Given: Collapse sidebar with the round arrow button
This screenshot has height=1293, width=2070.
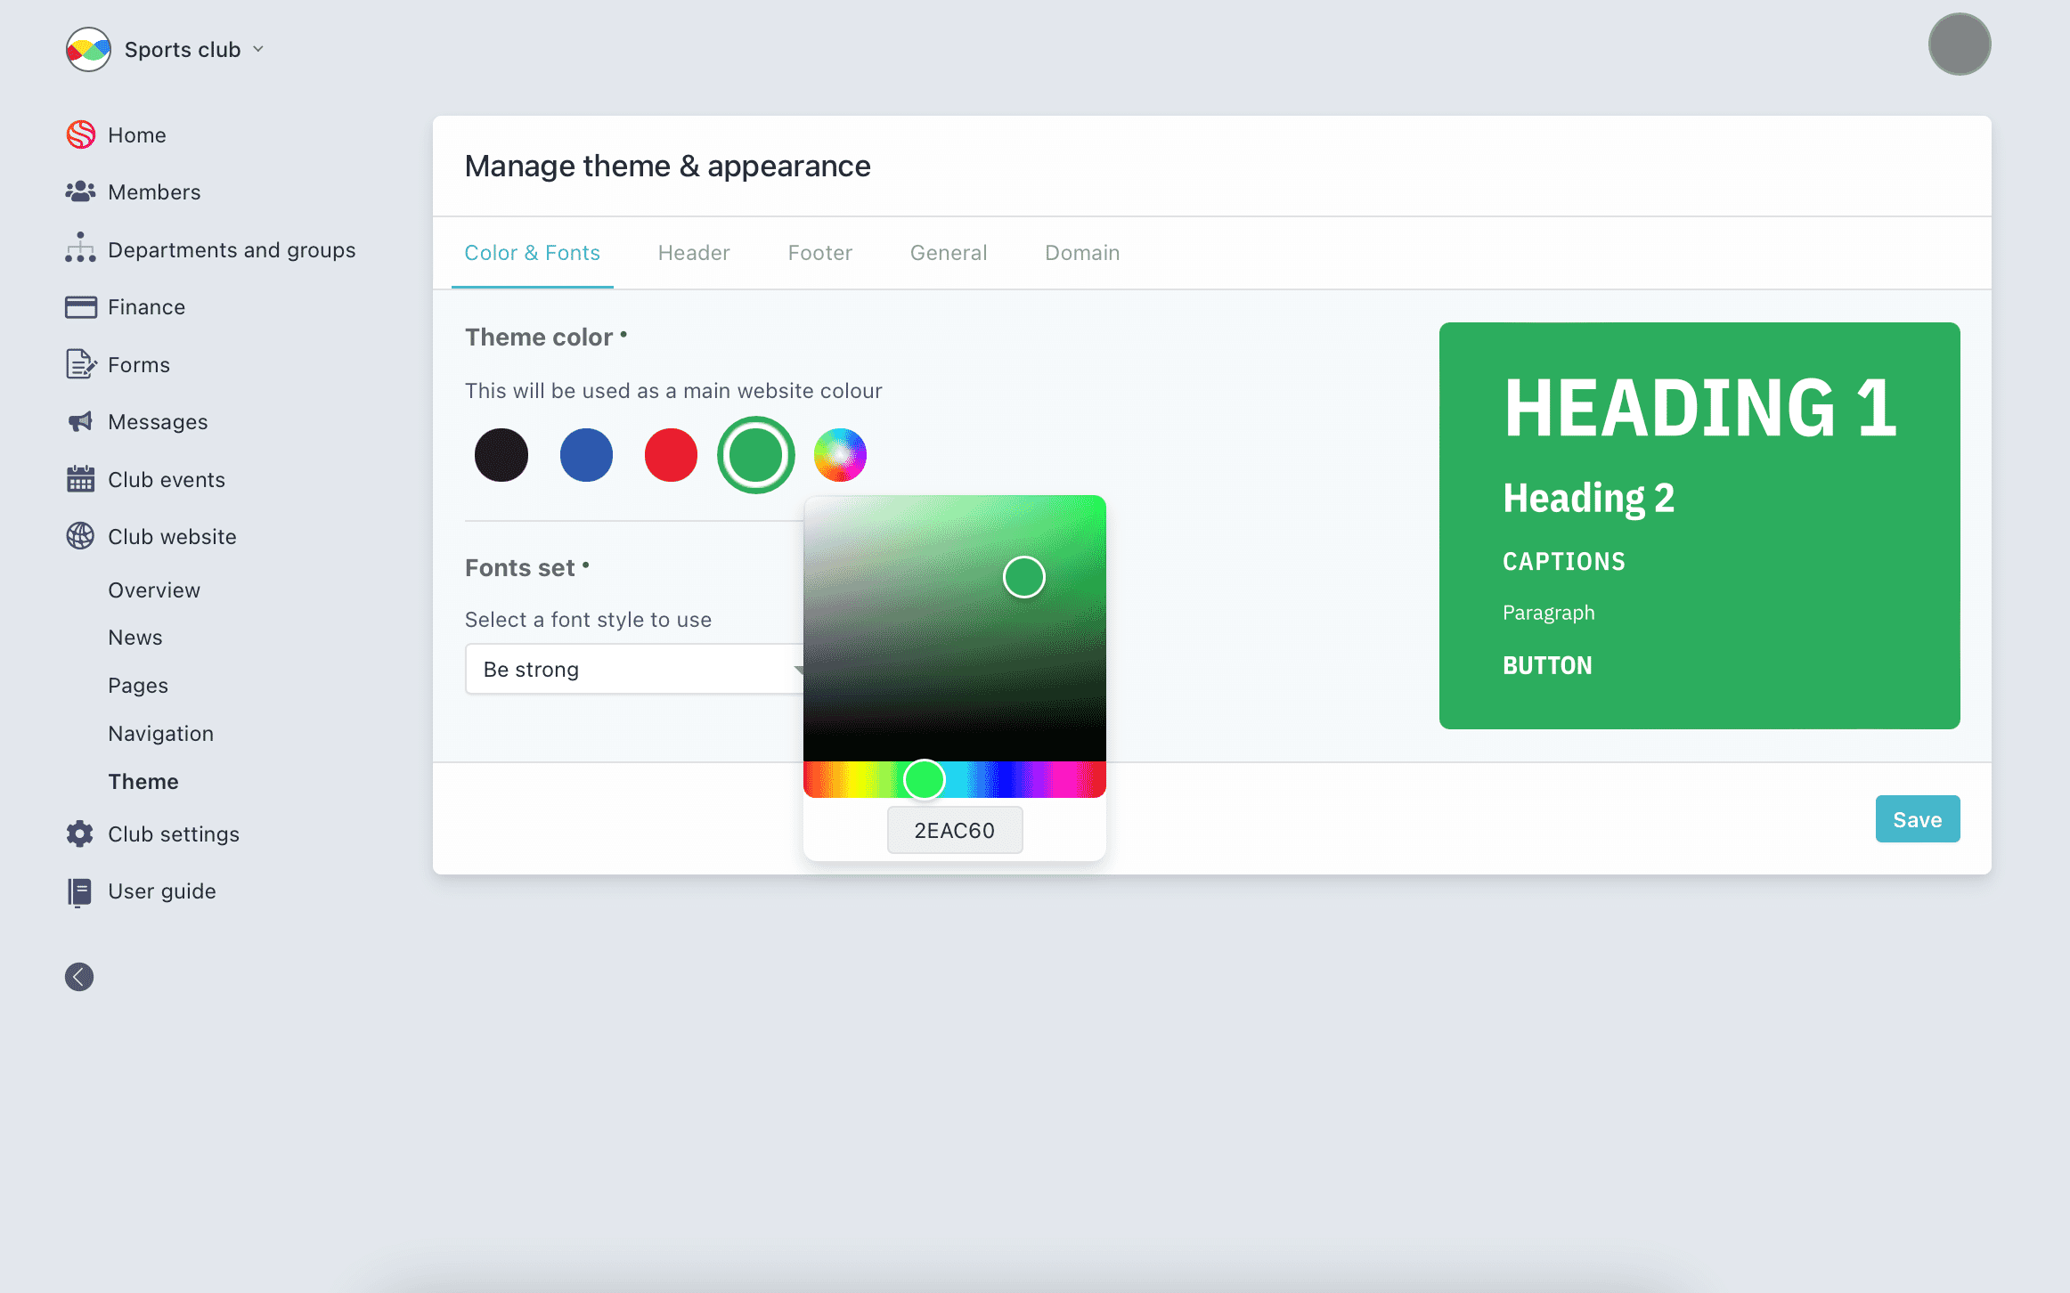Looking at the screenshot, I should click(79, 977).
